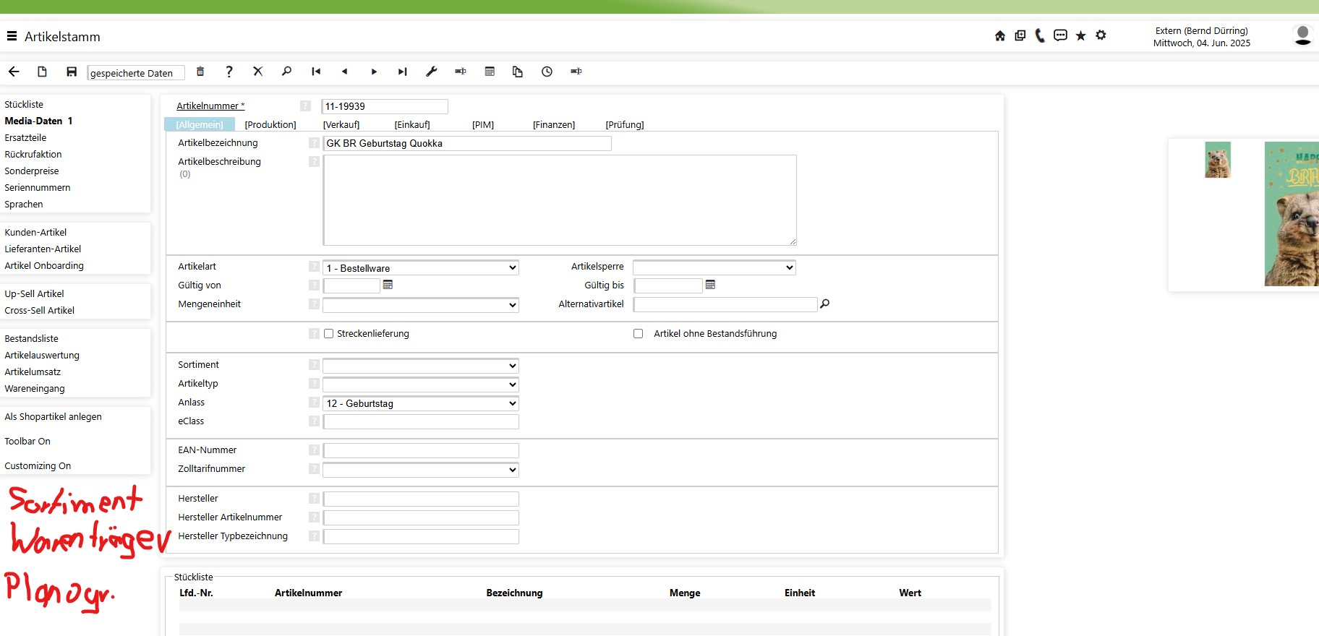Expand the Artikelart dropdown

(420, 268)
